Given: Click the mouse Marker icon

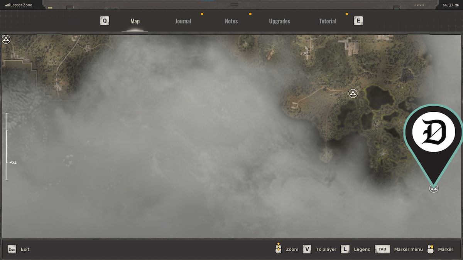Looking at the screenshot, I should coord(431,249).
